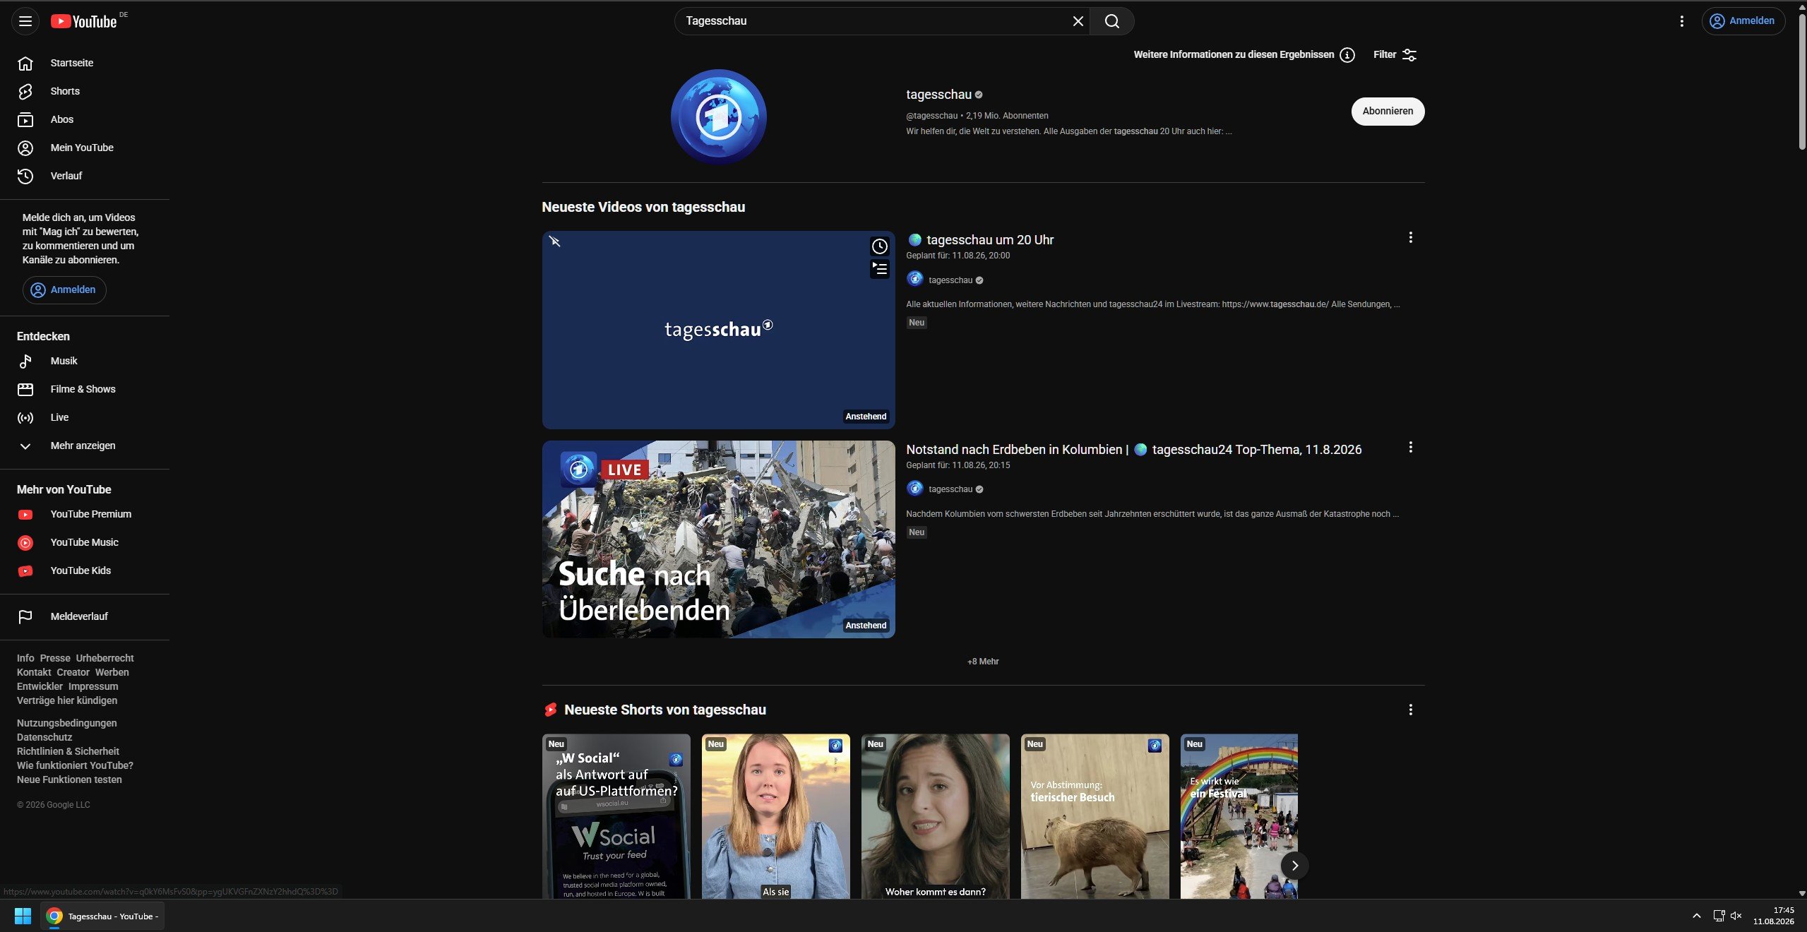Click the YouTube logo

point(84,21)
